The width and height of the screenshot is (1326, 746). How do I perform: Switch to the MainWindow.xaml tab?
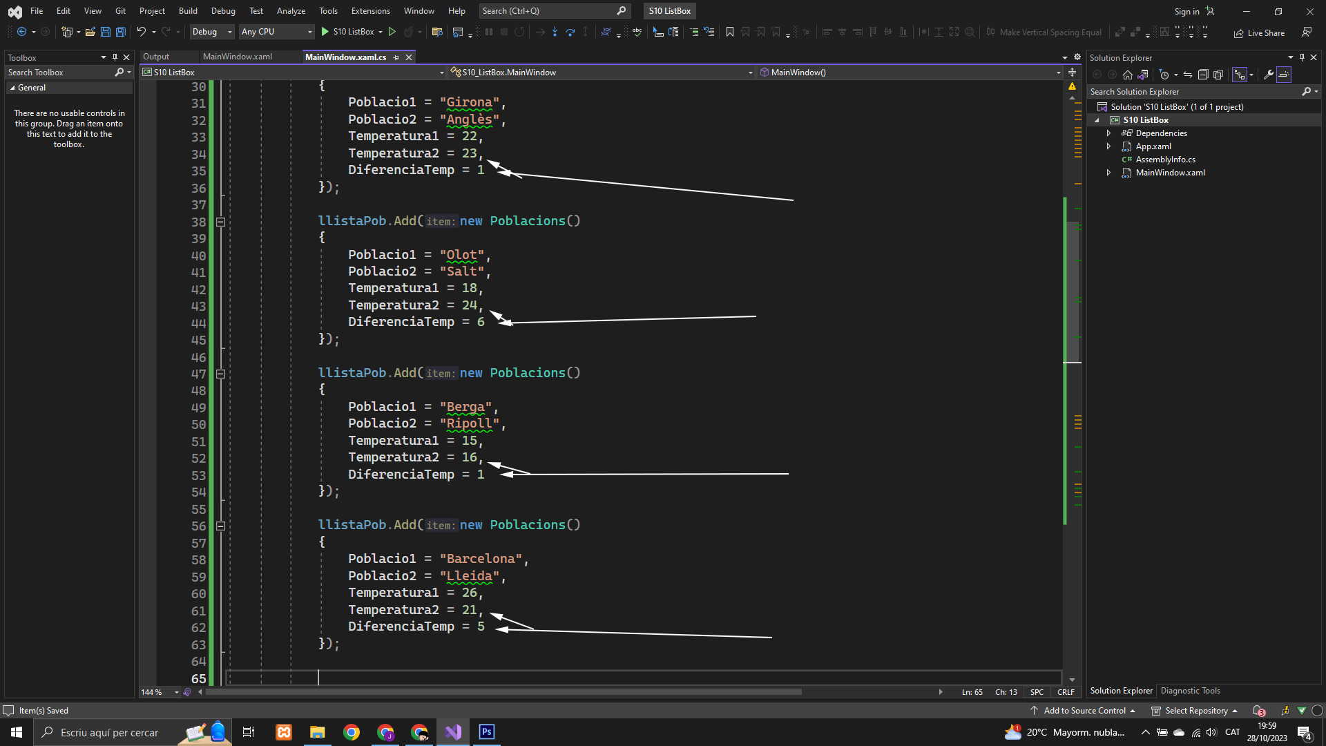(x=238, y=57)
